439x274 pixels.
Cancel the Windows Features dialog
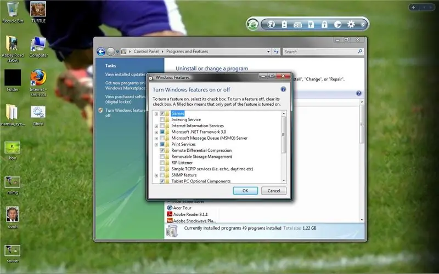273,191
